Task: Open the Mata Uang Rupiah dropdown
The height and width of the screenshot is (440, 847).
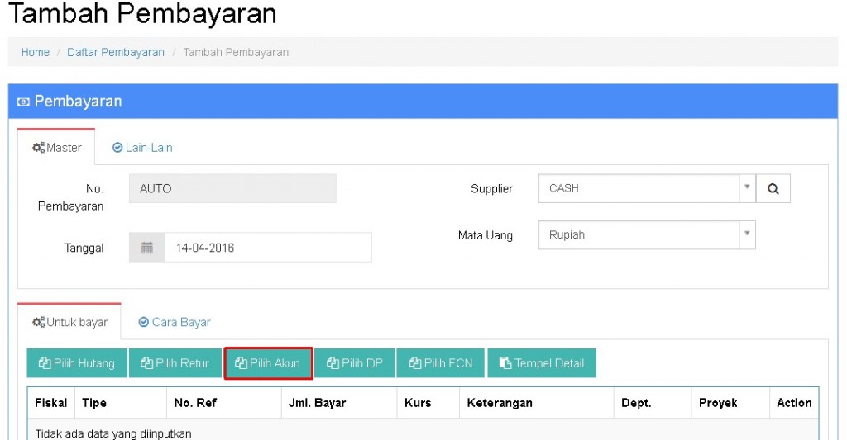Action: click(647, 235)
